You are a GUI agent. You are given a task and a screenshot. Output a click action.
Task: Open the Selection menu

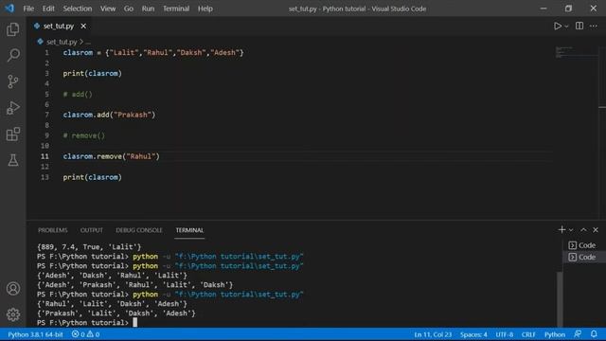[78, 9]
